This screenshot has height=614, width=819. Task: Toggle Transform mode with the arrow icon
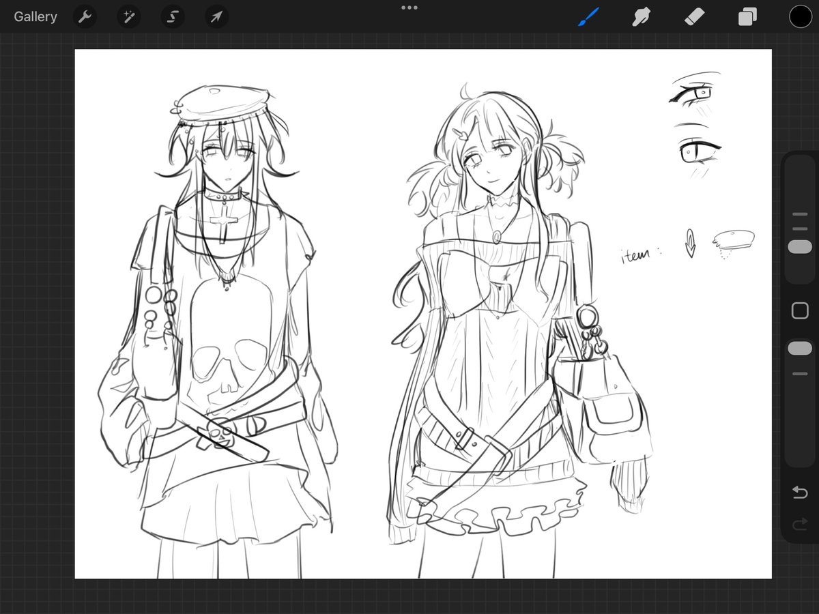coord(216,16)
